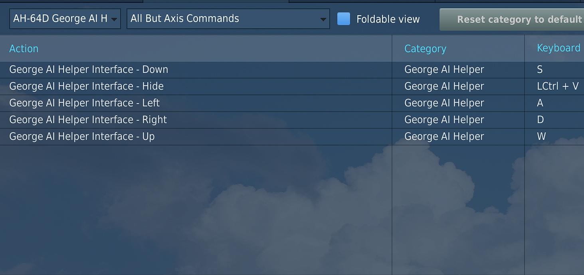Select George AI Helper Interface - Left row
The height and width of the screenshot is (275, 584).
[x=292, y=103]
